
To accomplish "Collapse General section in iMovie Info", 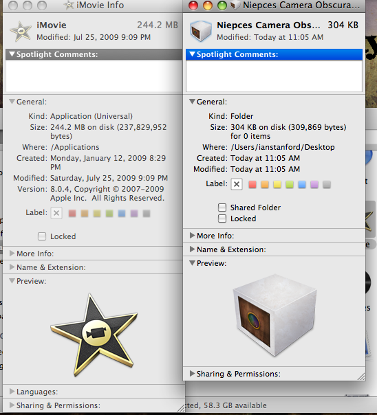I will pos(12,102).
